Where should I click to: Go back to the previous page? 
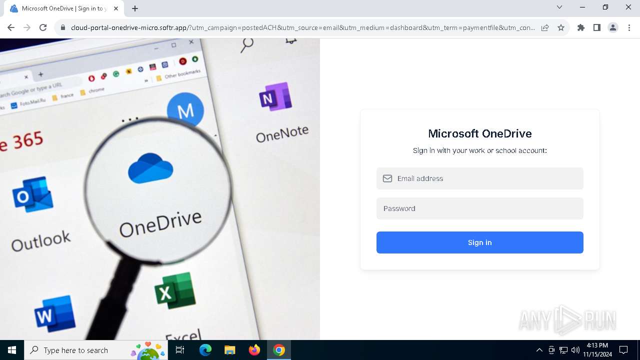point(11,28)
